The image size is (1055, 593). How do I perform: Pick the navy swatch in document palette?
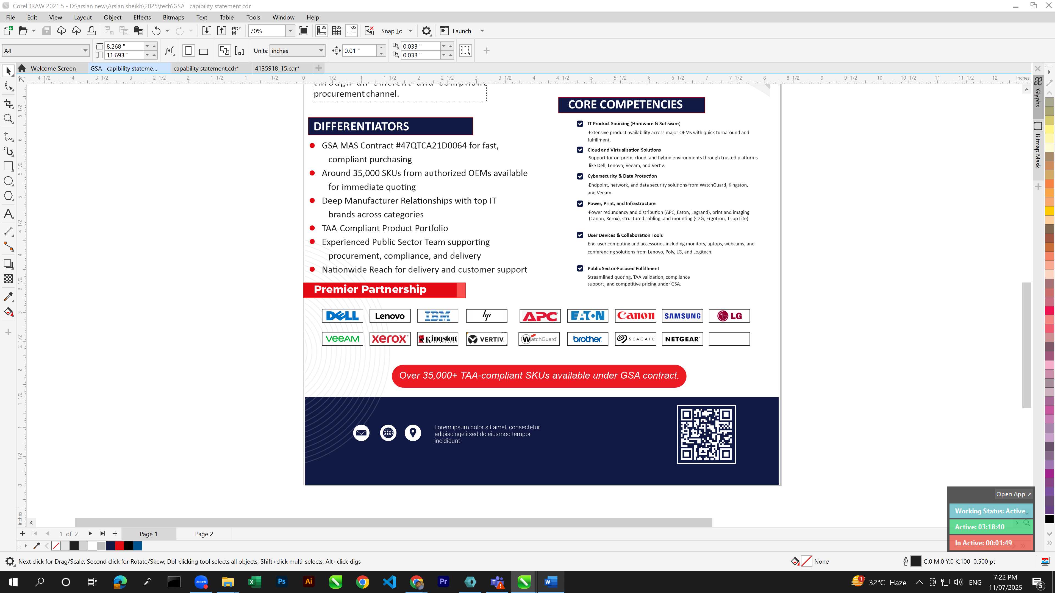pyautogui.click(x=110, y=546)
